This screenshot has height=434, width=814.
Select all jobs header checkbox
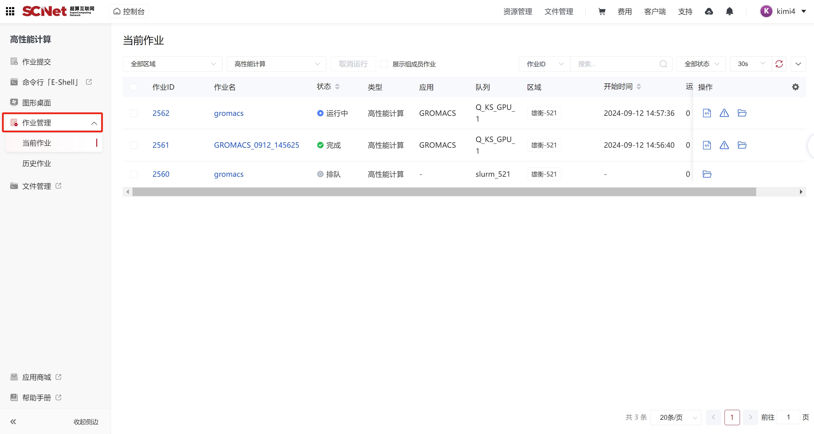[x=134, y=87]
